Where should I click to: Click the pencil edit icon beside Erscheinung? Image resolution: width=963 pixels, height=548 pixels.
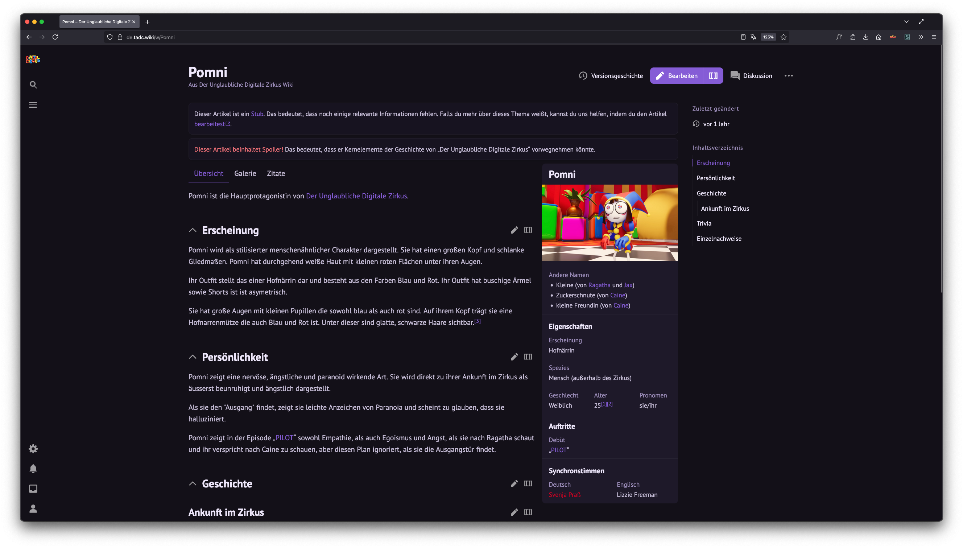(x=514, y=230)
